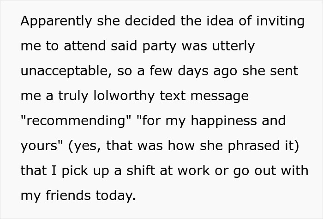Select the phrase "few days ago"
Image resolution: width=323 pixels, height=219 pixels.
click(193, 71)
